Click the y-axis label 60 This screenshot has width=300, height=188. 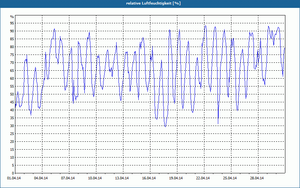coord(12,79)
